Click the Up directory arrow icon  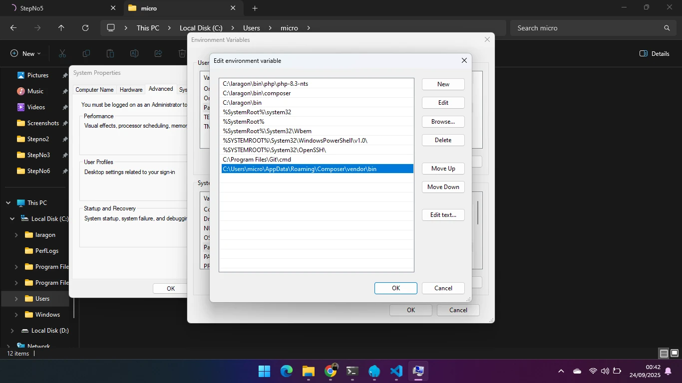(x=61, y=28)
